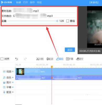Image resolution: width=102 pixels, height=105 pixels.
Task: Add audio with 音乐 plus
Action: click(x=13, y=77)
